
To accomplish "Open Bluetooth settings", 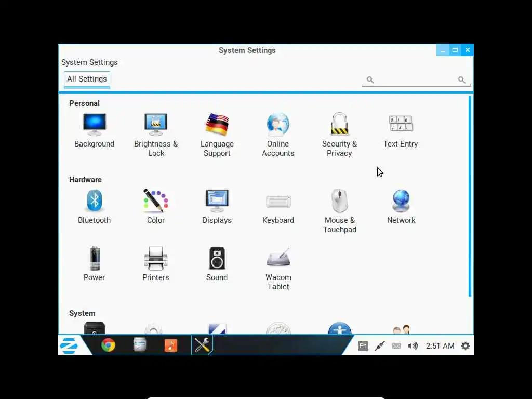I will (x=95, y=207).
